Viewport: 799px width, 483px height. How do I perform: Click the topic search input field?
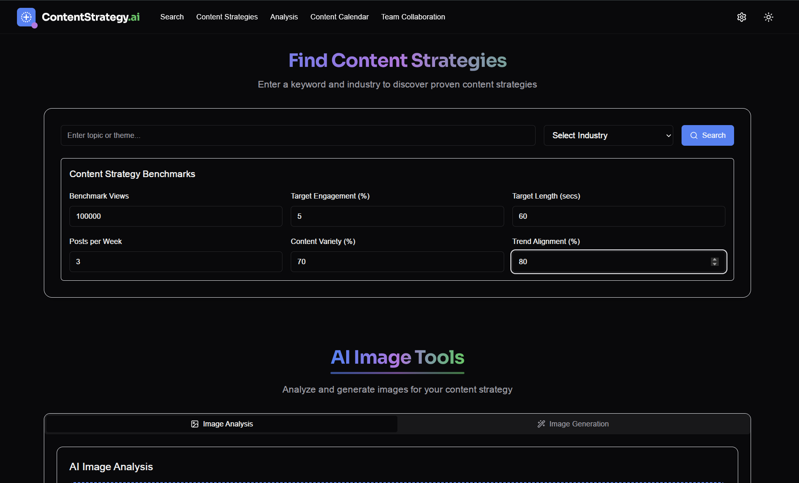[x=298, y=135]
